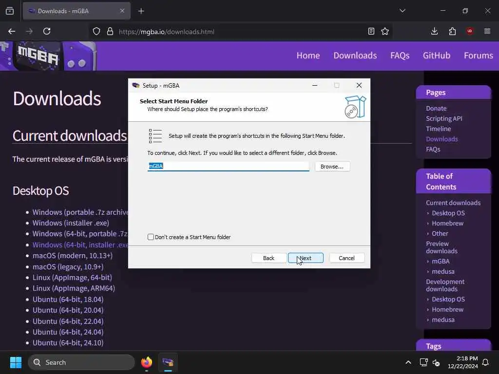
Task: Jump to Current downloads in contents
Action: click(x=453, y=203)
